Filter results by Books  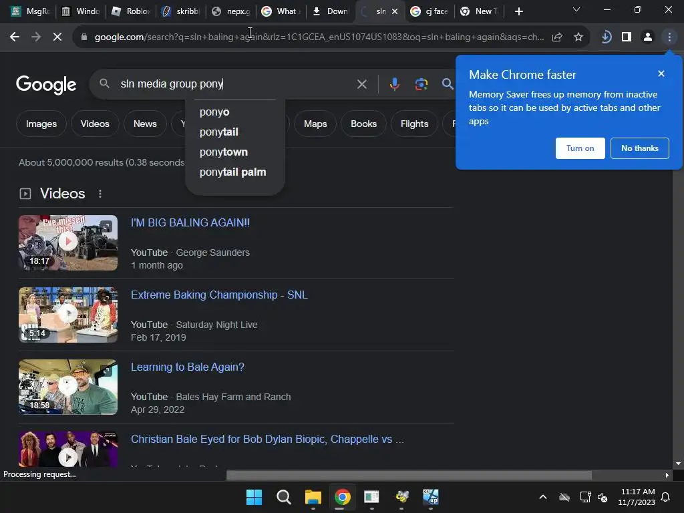click(x=363, y=124)
